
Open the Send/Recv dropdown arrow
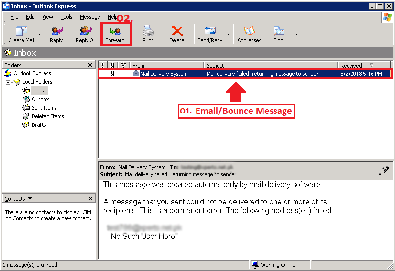point(228,34)
